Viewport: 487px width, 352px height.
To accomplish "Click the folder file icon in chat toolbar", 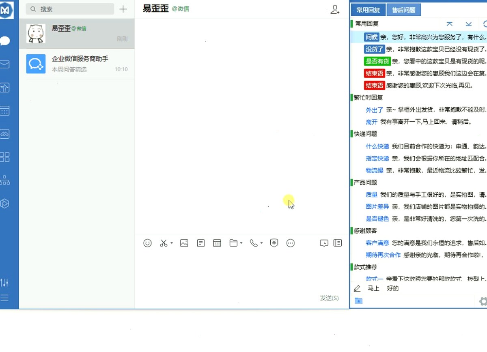I will tap(233, 243).
